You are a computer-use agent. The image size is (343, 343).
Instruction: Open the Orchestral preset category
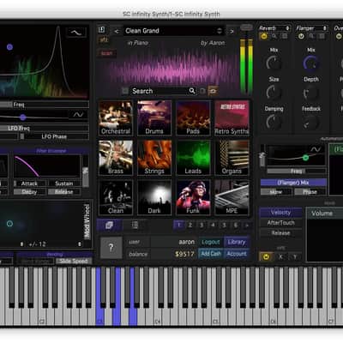116,117
